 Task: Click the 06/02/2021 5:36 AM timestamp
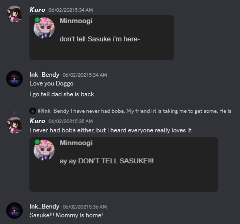point(85,207)
